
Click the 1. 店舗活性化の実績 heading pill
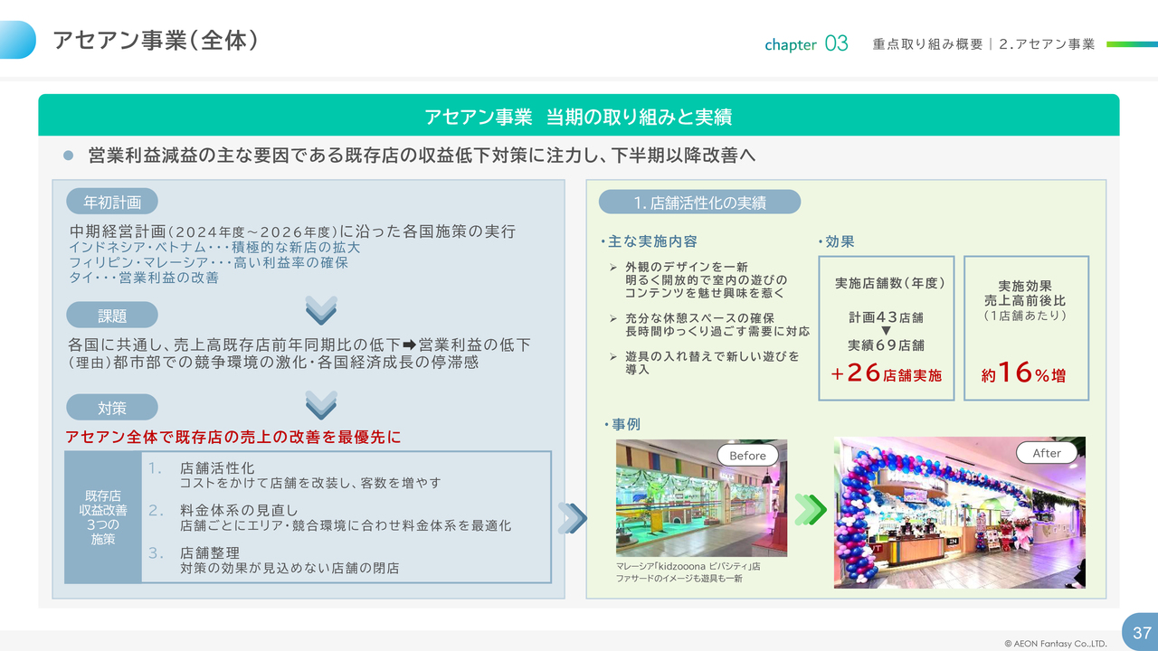pos(699,202)
